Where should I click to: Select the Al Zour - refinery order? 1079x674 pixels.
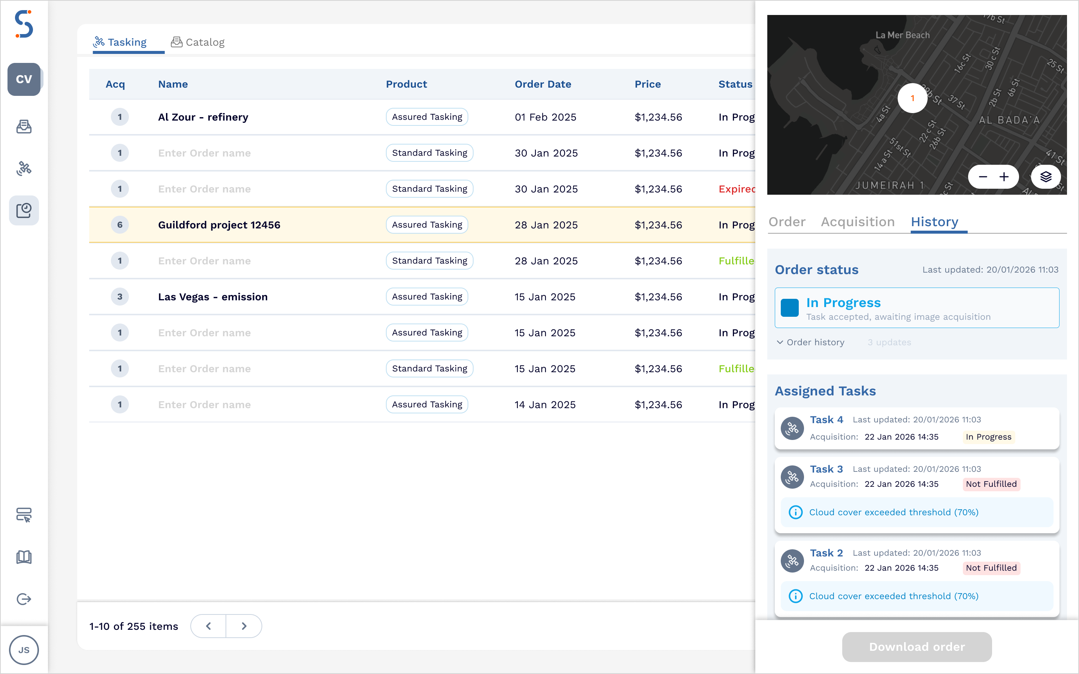coord(203,117)
